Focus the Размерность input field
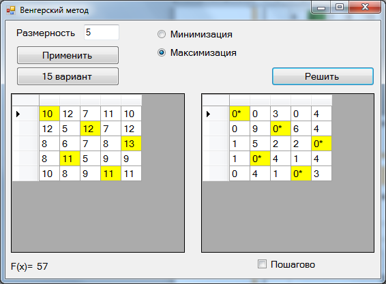 click(x=102, y=32)
